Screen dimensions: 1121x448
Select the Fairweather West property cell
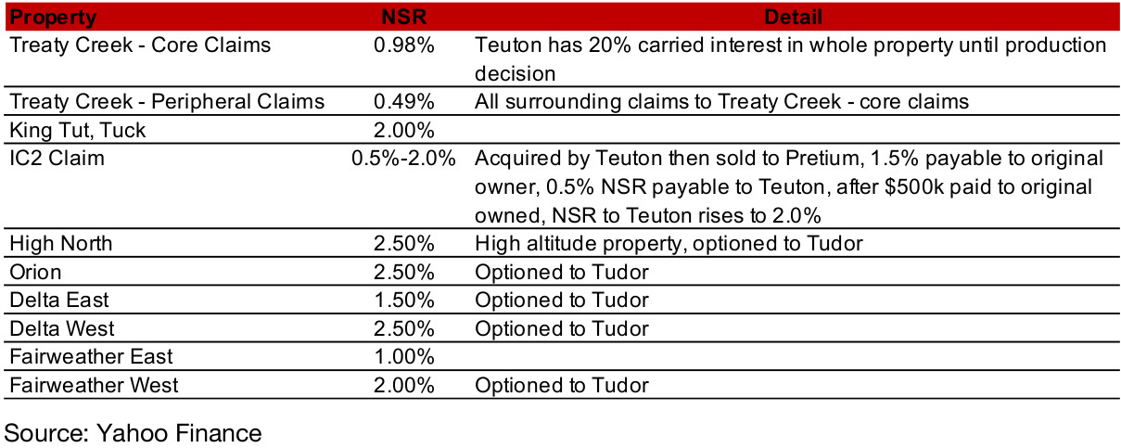pos(94,385)
